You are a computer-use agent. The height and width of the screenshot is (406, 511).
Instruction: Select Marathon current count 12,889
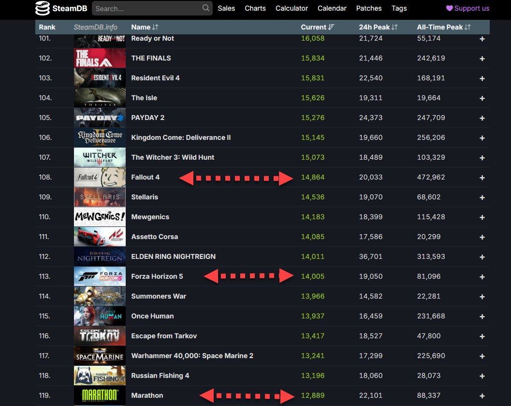point(312,395)
